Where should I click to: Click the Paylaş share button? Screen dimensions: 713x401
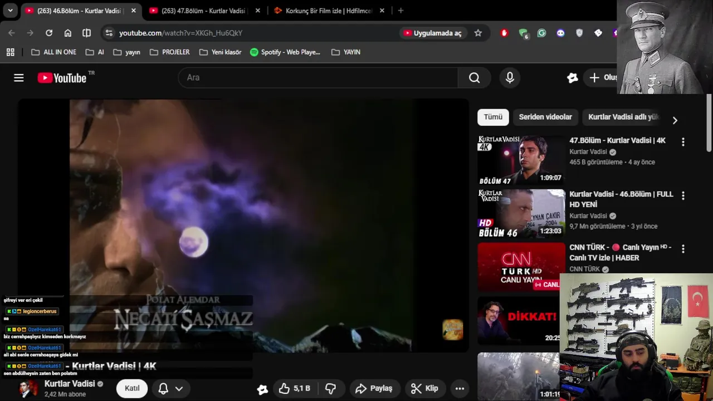click(374, 388)
